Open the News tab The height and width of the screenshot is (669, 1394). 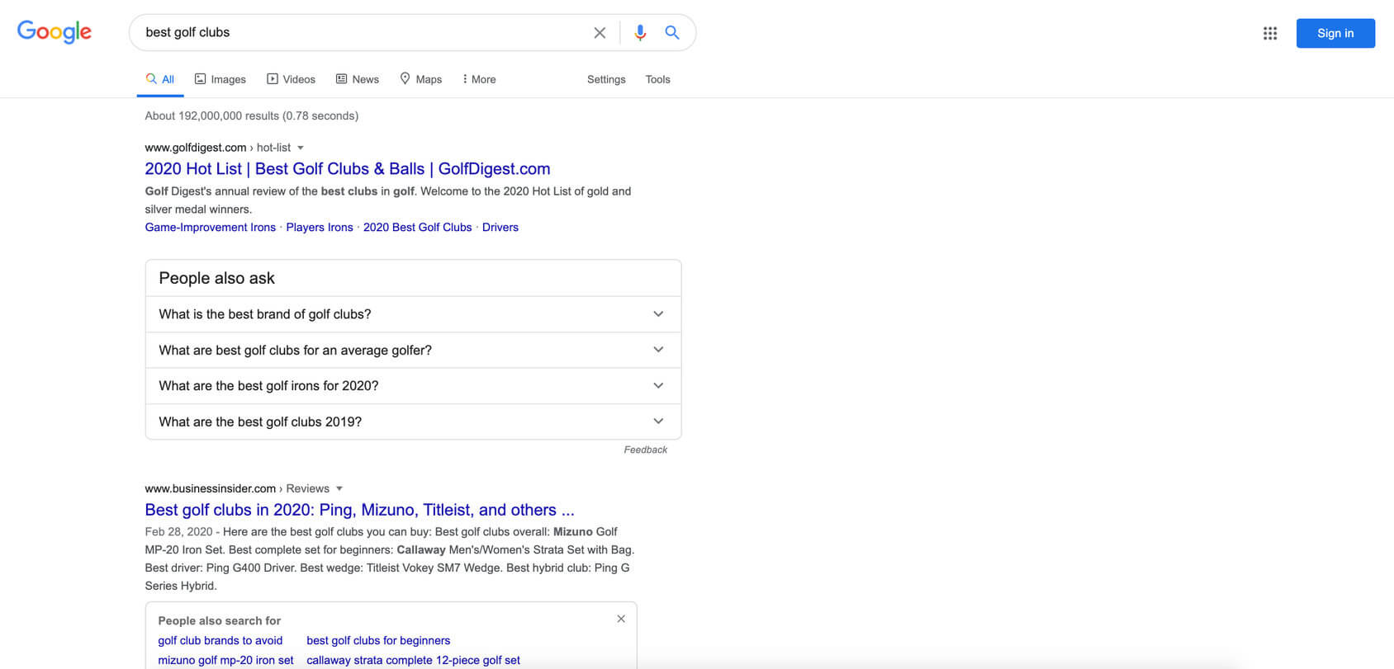[x=358, y=79]
